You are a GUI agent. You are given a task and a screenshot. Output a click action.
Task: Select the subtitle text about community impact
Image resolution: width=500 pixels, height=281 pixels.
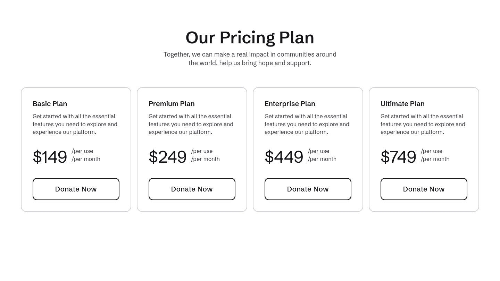click(250, 59)
